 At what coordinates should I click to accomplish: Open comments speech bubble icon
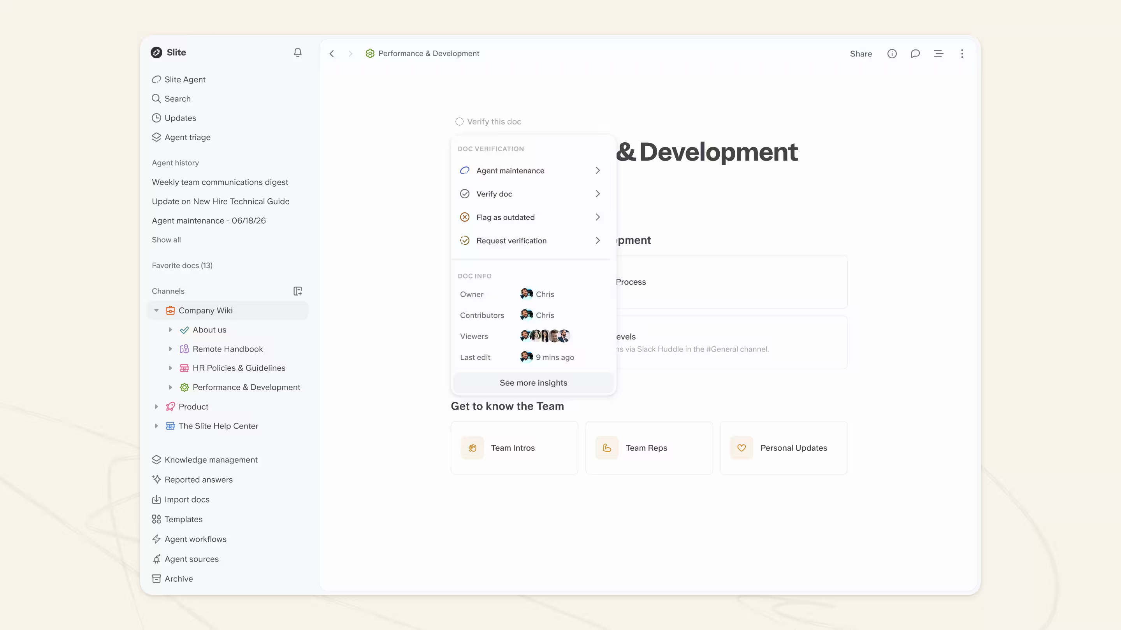(915, 54)
